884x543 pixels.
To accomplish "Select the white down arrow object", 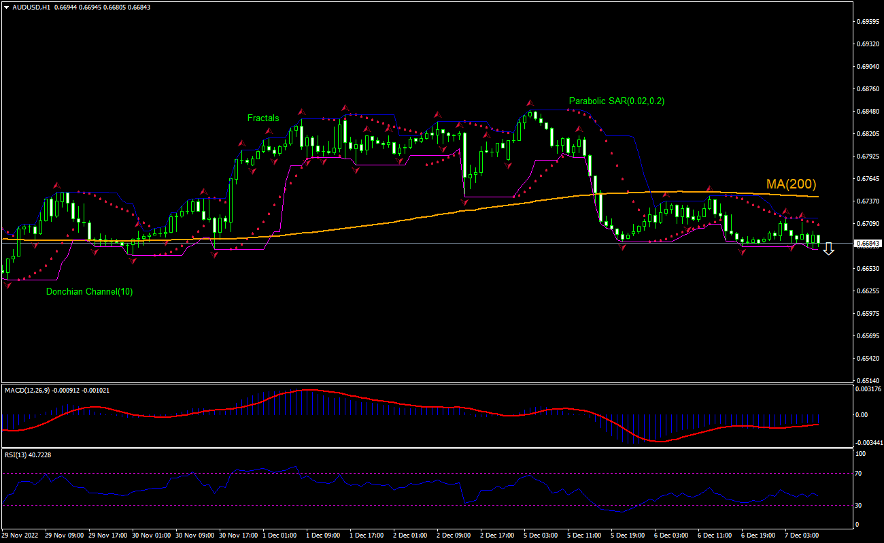I will [828, 249].
